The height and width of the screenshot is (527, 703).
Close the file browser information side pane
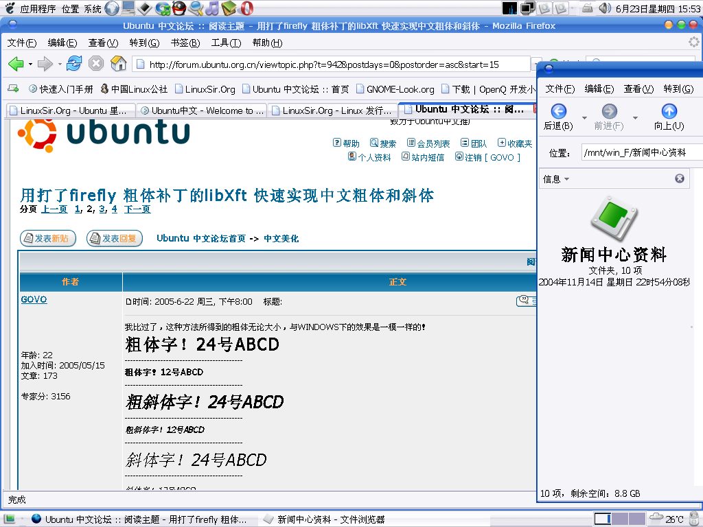coord(680,178)
